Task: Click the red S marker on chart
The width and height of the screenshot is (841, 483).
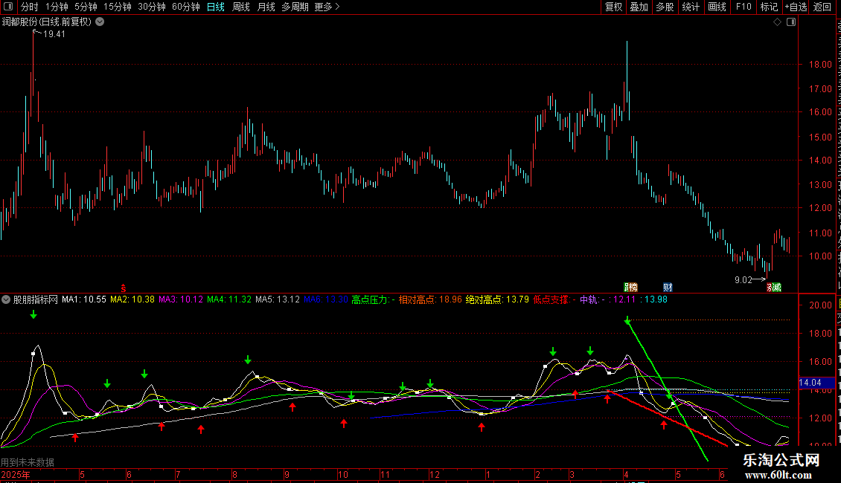Action: 124,288
